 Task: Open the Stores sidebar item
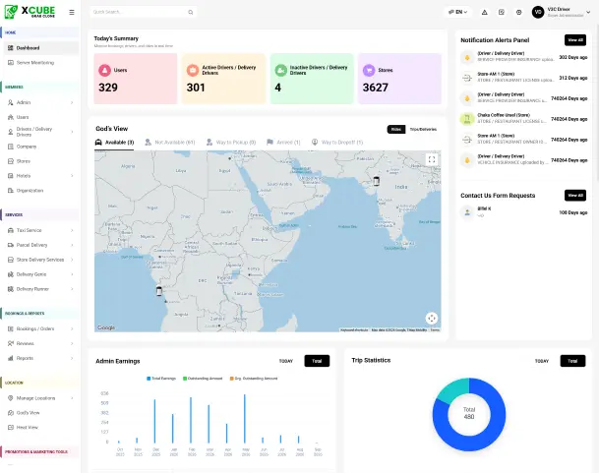tap(41, 161)
